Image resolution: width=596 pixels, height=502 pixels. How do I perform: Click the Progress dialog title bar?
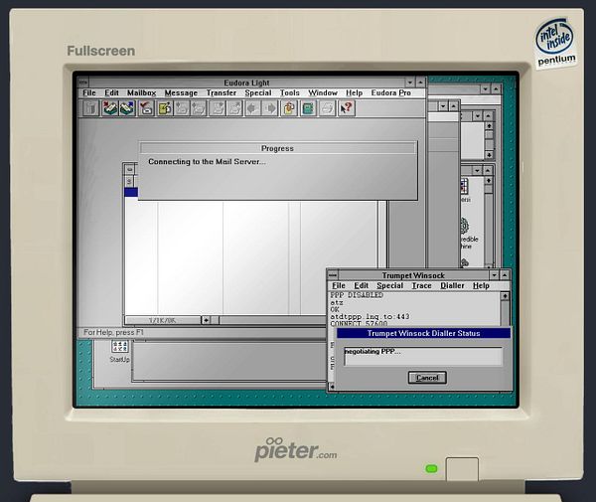pos(277,148)
